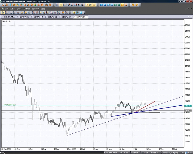Toggle the 15-minute timeframe button
This screenshot has height=154, width=193.
pos(108,5)
